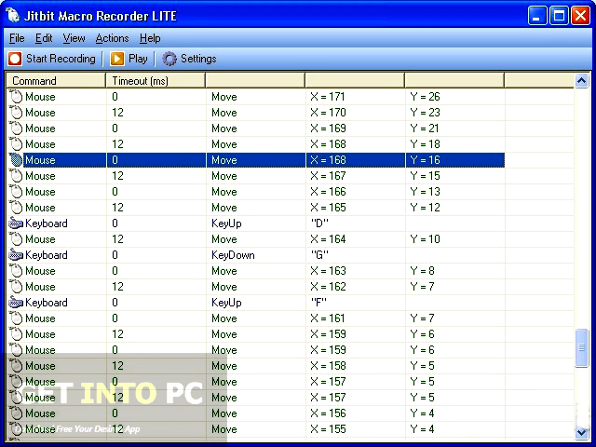Select the X = 158 cell
The height and width of the screenshot is (447, 596).
[328, 366]
